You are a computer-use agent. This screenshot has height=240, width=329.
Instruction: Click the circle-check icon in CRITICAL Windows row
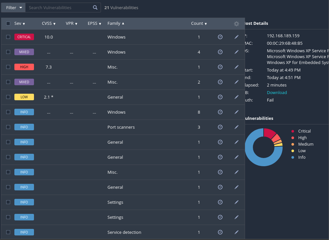click(220, 37)
